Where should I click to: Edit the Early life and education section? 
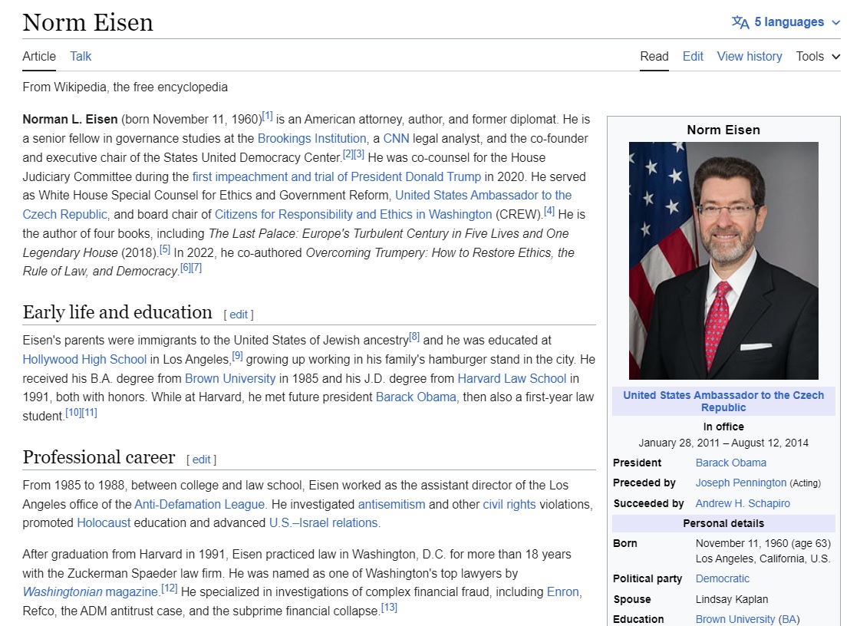click(239, 315)
